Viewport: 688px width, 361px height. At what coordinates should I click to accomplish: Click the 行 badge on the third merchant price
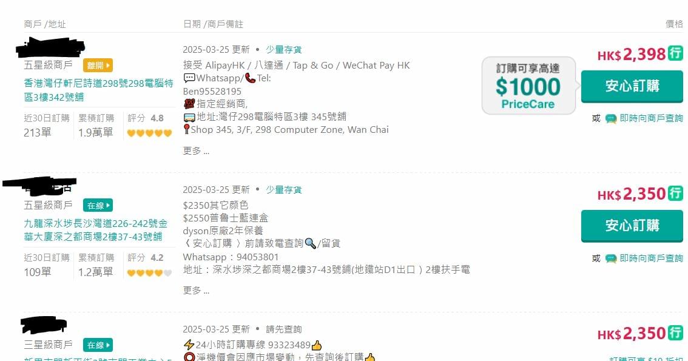pos(675,332)
